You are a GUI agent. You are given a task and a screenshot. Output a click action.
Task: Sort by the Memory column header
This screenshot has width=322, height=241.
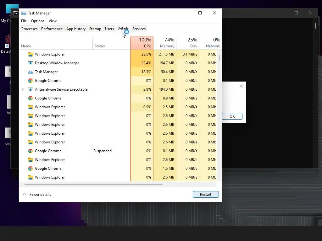[165, 43]
